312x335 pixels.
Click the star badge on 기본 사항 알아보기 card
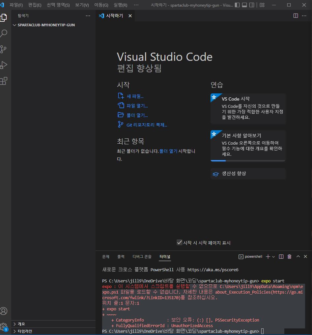click(214, 134)
